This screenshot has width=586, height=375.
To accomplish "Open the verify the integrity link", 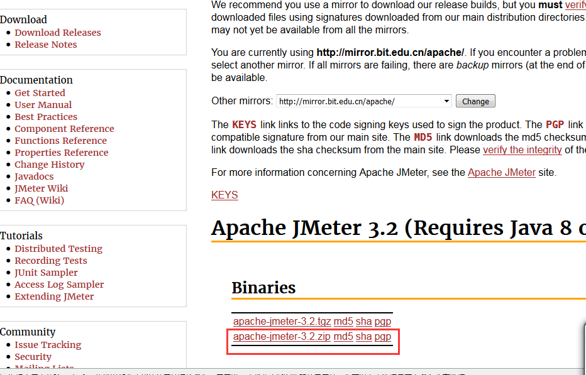I will tap(522, 149).
